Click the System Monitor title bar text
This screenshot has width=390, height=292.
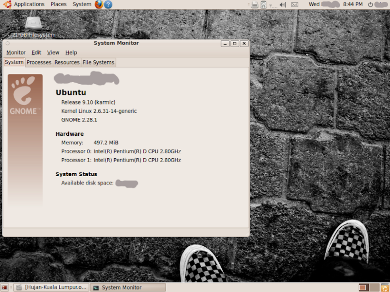pos(116,43)
